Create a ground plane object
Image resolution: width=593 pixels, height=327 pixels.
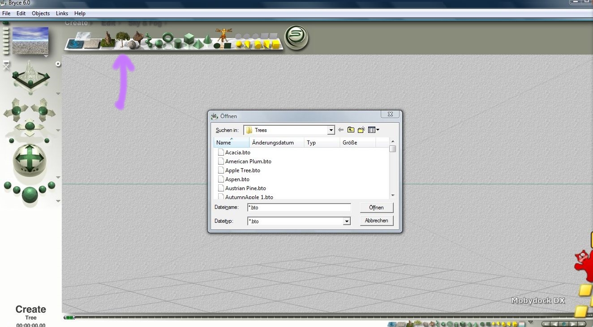(93, 43)
